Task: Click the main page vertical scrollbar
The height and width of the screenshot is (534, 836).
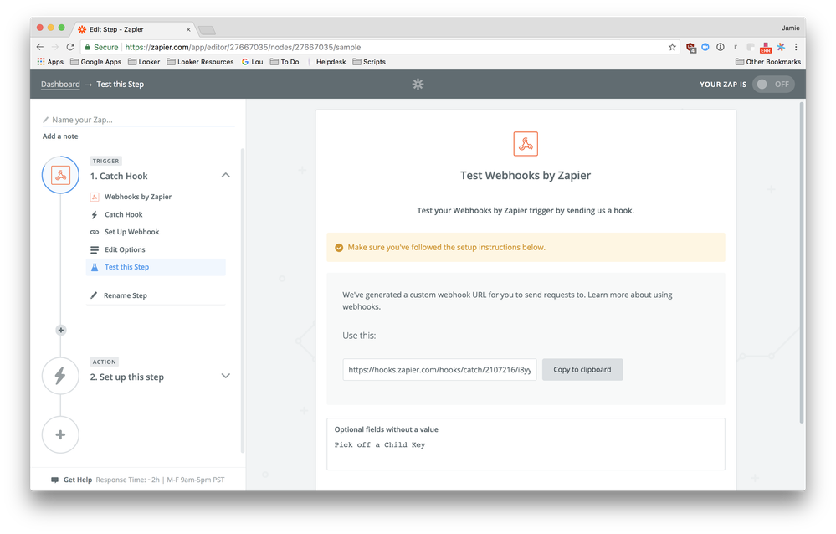Action: pyautogui.click(x=802, y=263)
